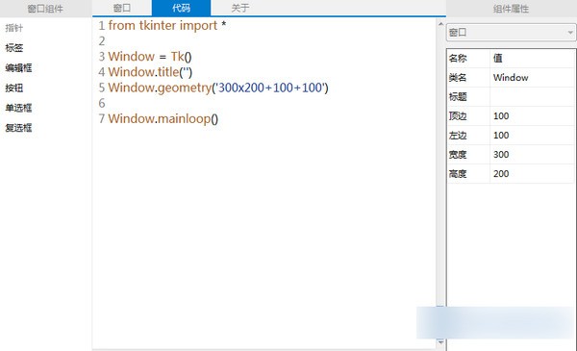Edit the 类名 value Window
The width and height of the screenshot is (577, 351).
pyautogui.click(x=532, y=77)
